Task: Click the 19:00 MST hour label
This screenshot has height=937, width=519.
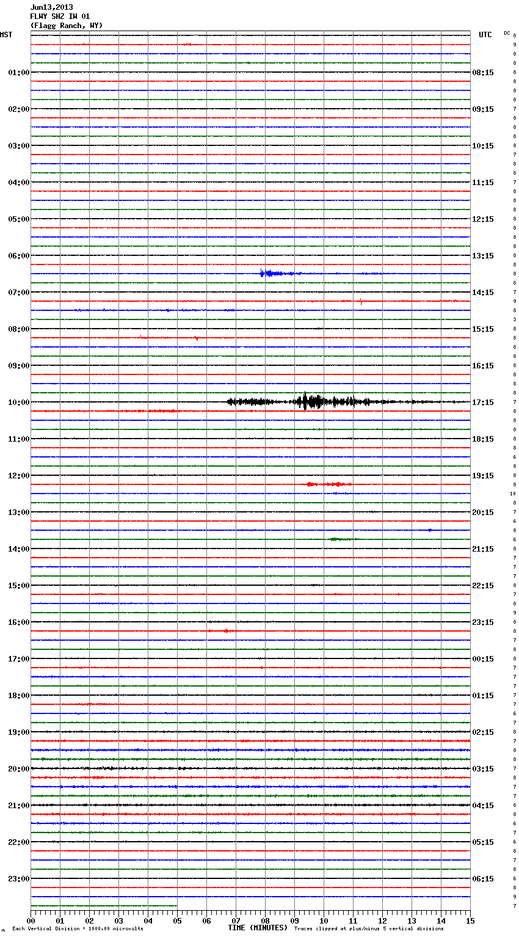Action: pos(18,732)
